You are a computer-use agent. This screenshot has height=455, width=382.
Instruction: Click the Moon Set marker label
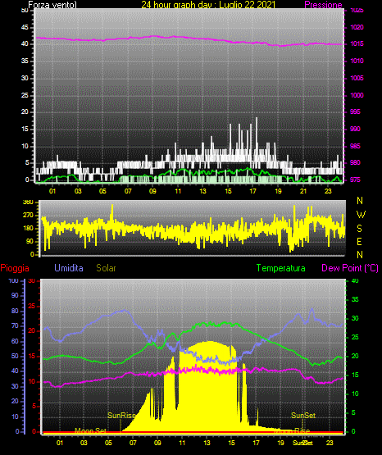(x=90, y=430)
